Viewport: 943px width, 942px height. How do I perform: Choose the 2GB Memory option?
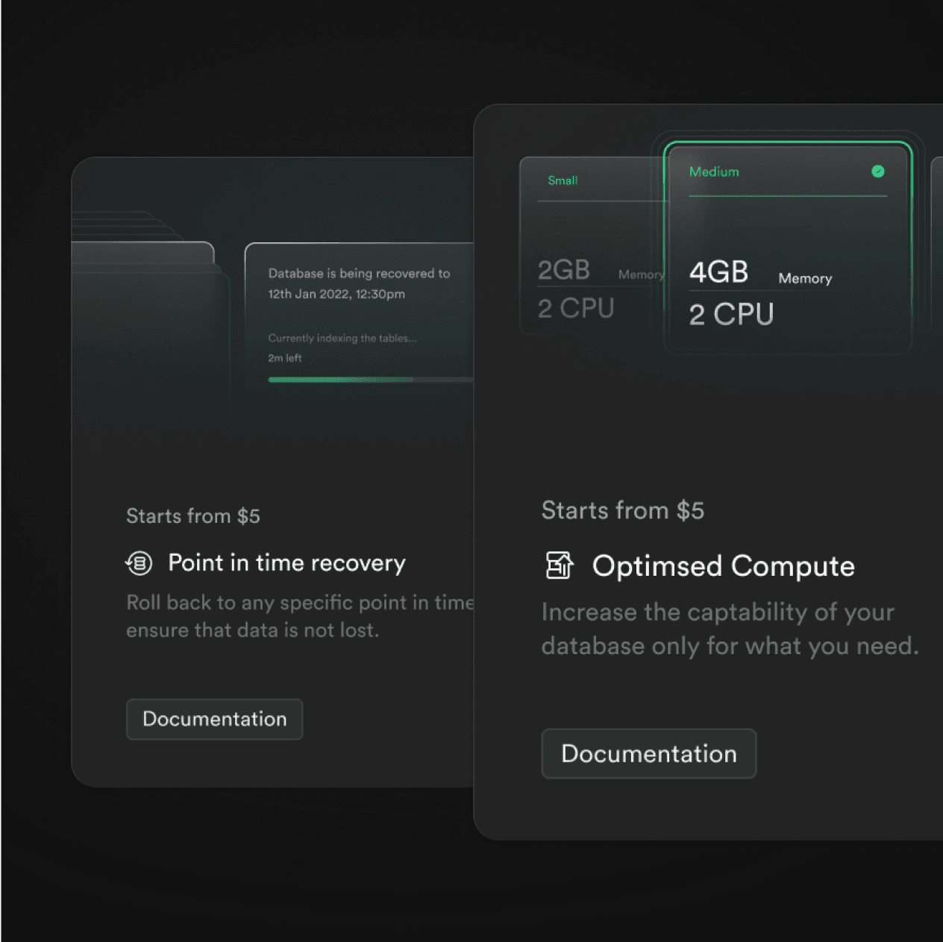(x=565, y=270)
